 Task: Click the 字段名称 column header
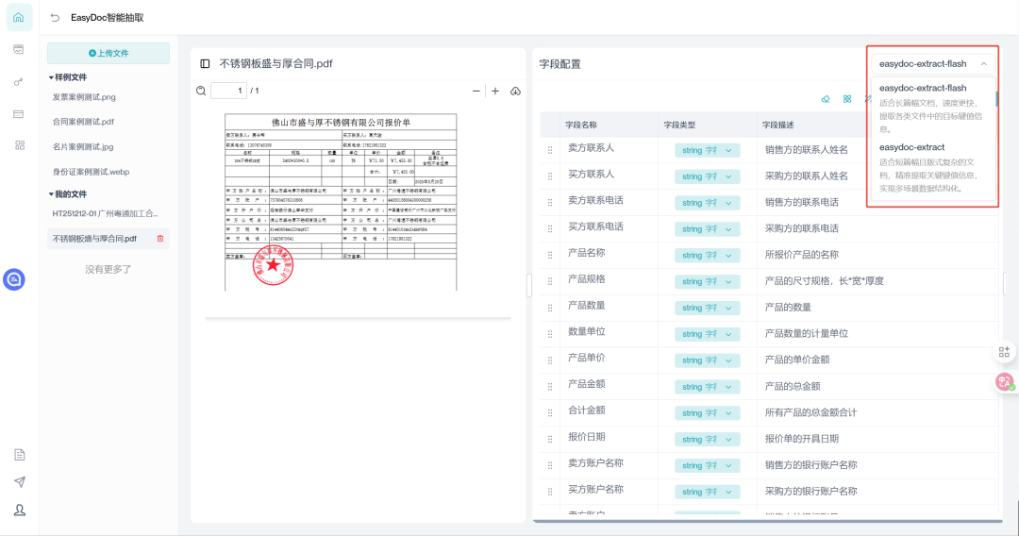581,125
